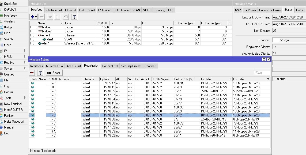Image resolution: width=306 pixels, height=155 pixels.
Task: Switch to the Interface List tab
Action: pos(54,10)
